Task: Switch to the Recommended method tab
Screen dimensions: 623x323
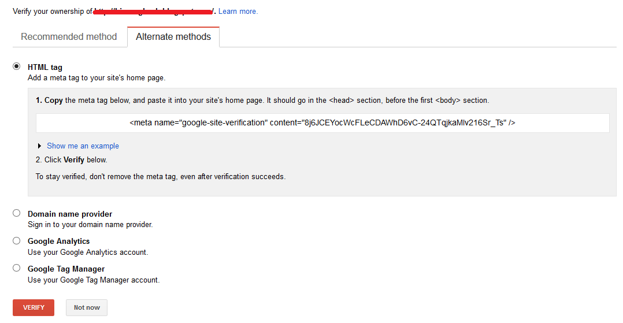Action: 69,37
